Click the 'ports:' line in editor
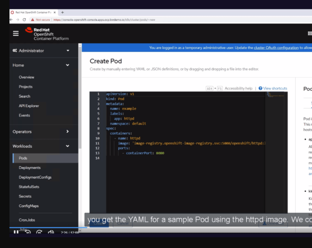This screenshot has height=248, width=312. [x=124, y=148]
